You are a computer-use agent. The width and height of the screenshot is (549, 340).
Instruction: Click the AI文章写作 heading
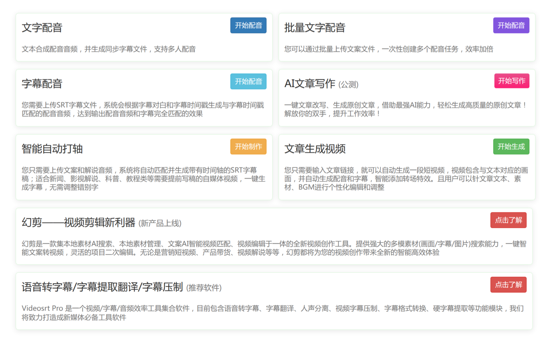pyautogui.click(x=310, y=83)
